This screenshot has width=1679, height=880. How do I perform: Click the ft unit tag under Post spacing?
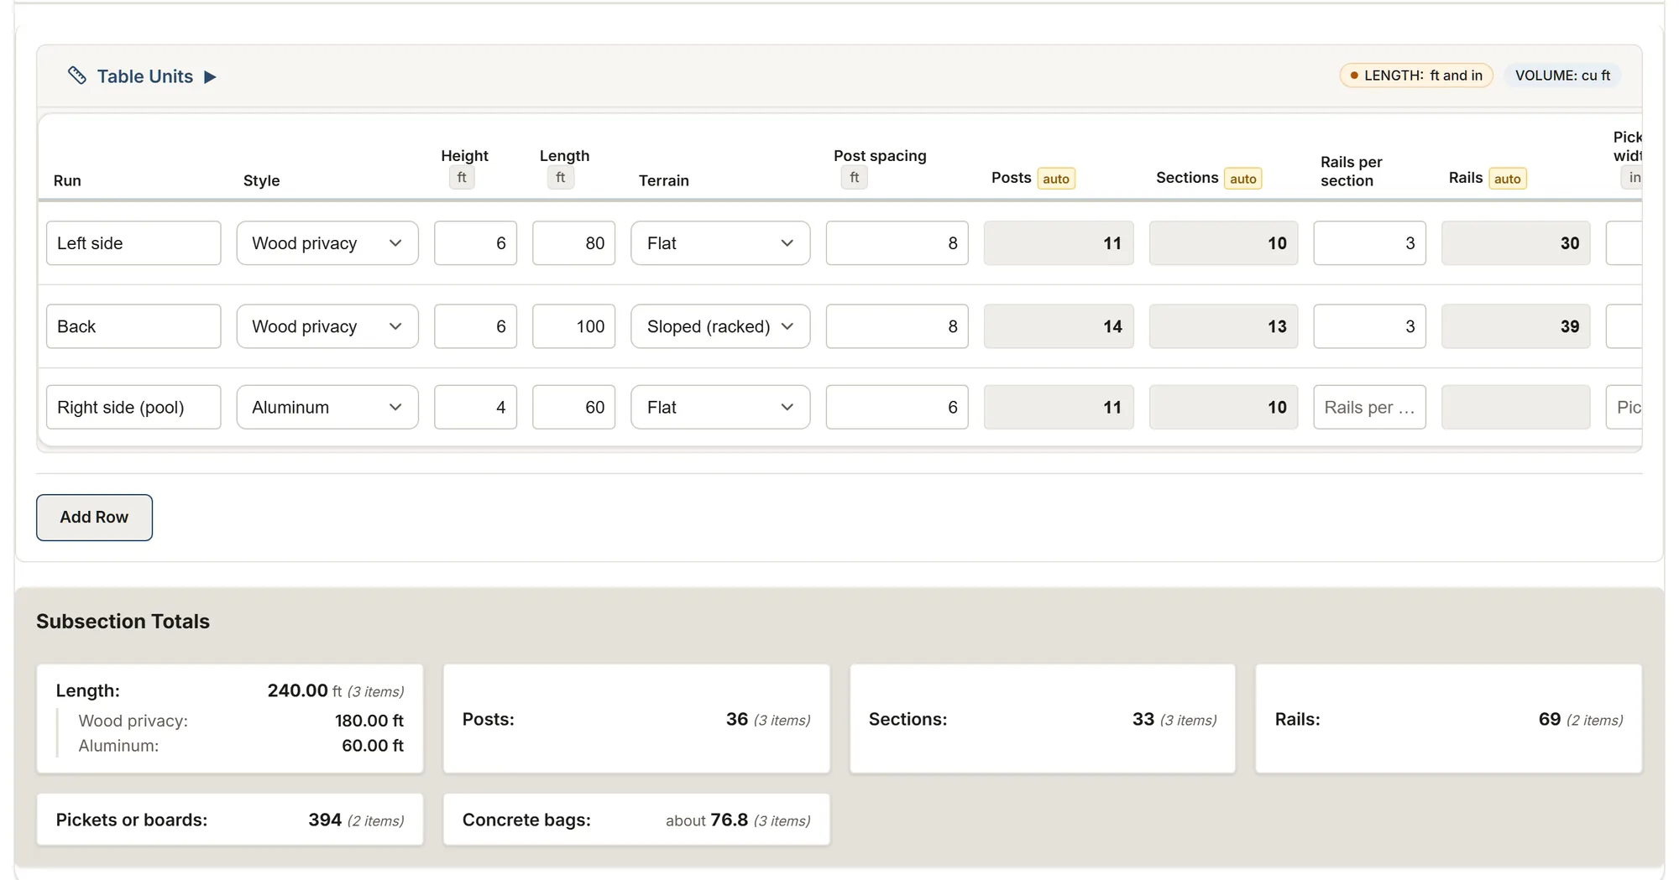pos(854,178)
